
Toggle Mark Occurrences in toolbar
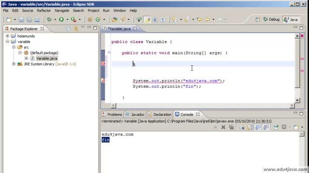[x=147, y=19]
